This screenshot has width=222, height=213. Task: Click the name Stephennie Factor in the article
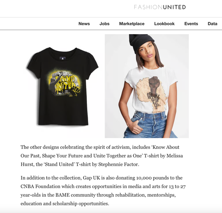click(118, 164)
